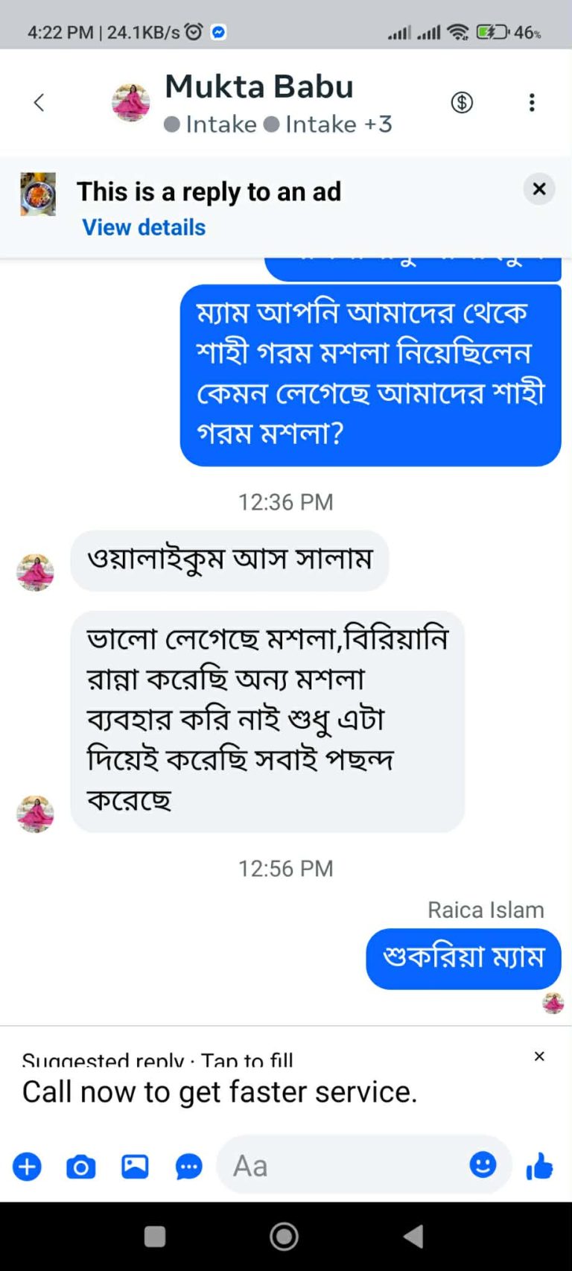
Task: Go back with the chat back arrow
Action: 39,102
